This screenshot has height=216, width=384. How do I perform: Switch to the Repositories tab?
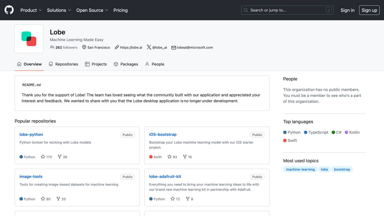tap(63, 64)
